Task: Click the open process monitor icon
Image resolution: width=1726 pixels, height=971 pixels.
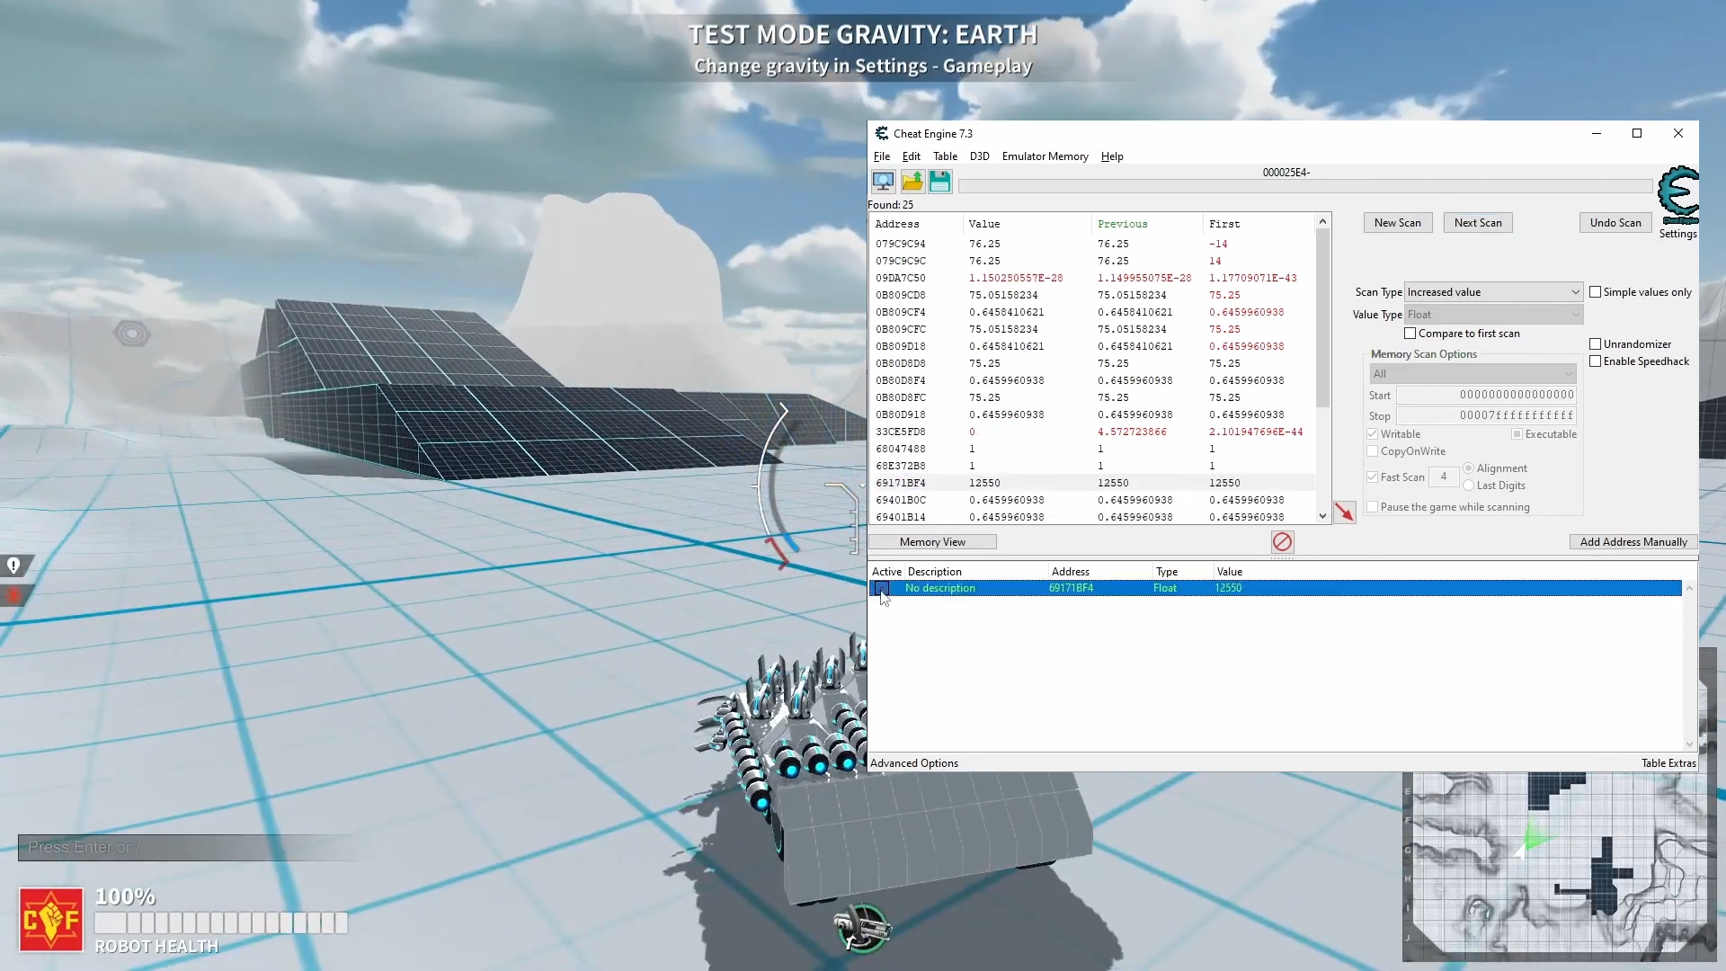Action: pyautogui.click(x=883, y=182)
